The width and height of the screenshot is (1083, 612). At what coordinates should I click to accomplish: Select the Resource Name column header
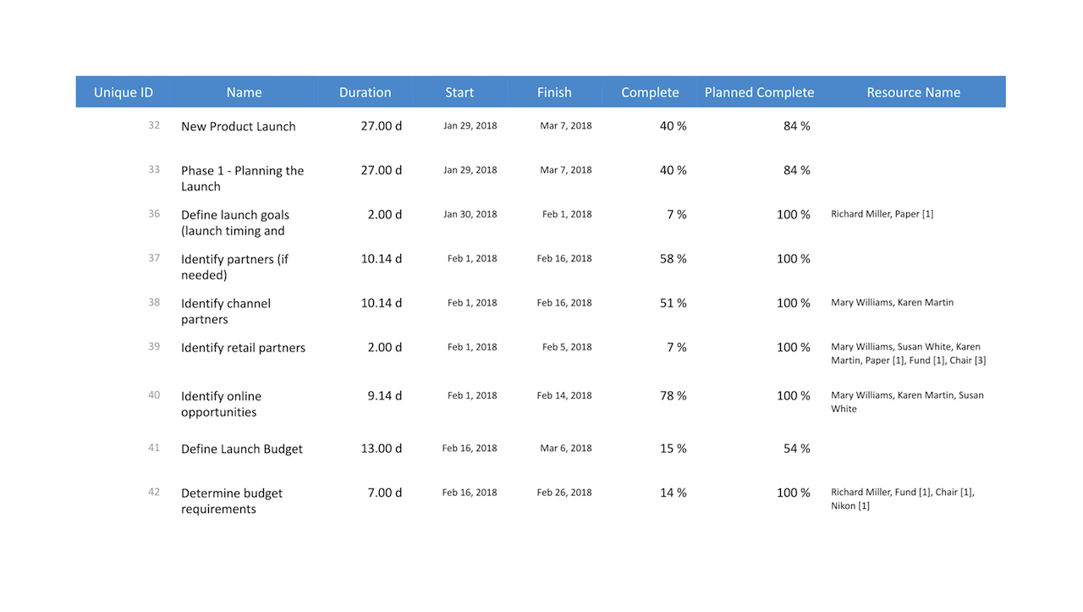[x=913, y=92]
